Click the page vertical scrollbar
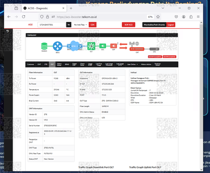210x173 pixels. pyautogui.click(x=201, y=81)
